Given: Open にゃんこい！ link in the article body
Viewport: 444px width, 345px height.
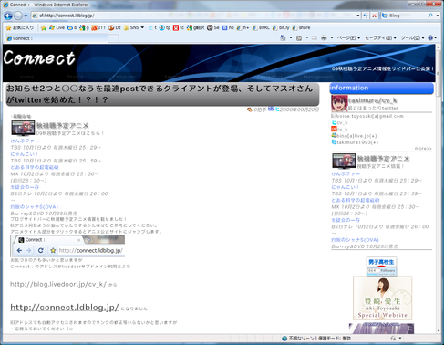Looking at the screenshot, I should pos(25,154).
